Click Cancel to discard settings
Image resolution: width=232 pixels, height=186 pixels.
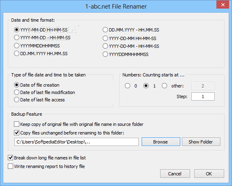(175, 174)
